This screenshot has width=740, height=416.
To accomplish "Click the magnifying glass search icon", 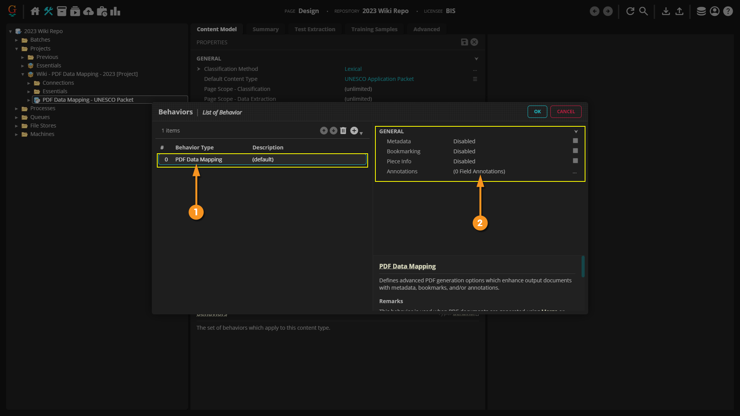I will click(644, 11).
